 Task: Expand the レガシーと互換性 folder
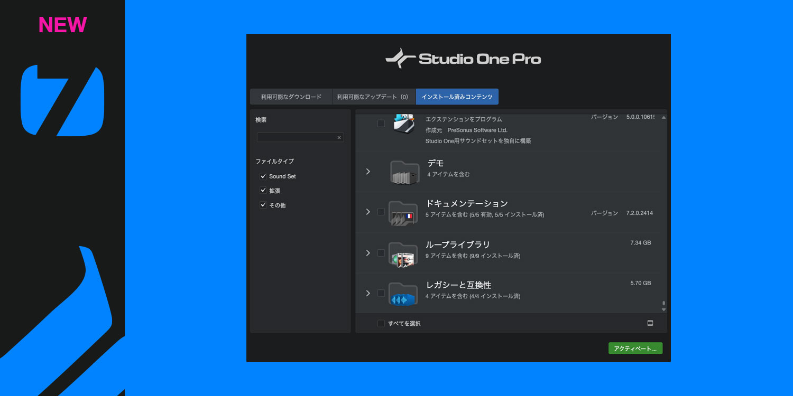coord(368,293)
